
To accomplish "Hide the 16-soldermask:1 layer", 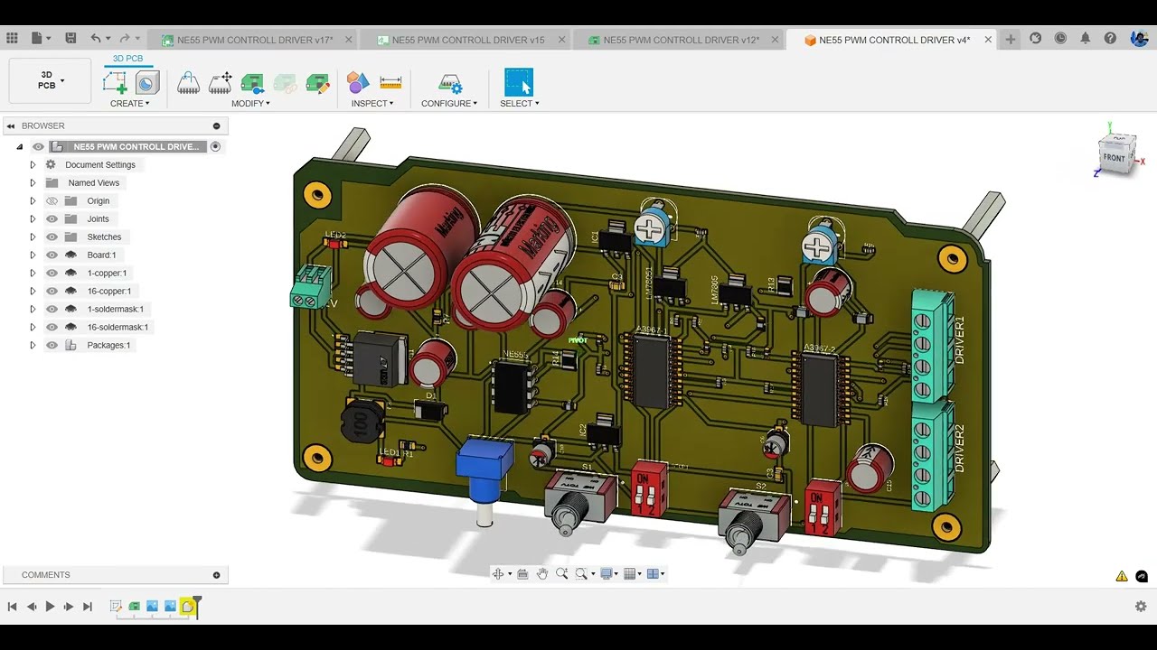I will pos(52,327).
